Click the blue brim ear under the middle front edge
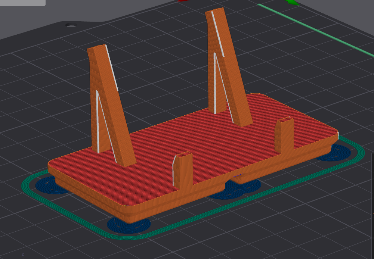Viewport: 374px width, 259px height. pos(235,190)
